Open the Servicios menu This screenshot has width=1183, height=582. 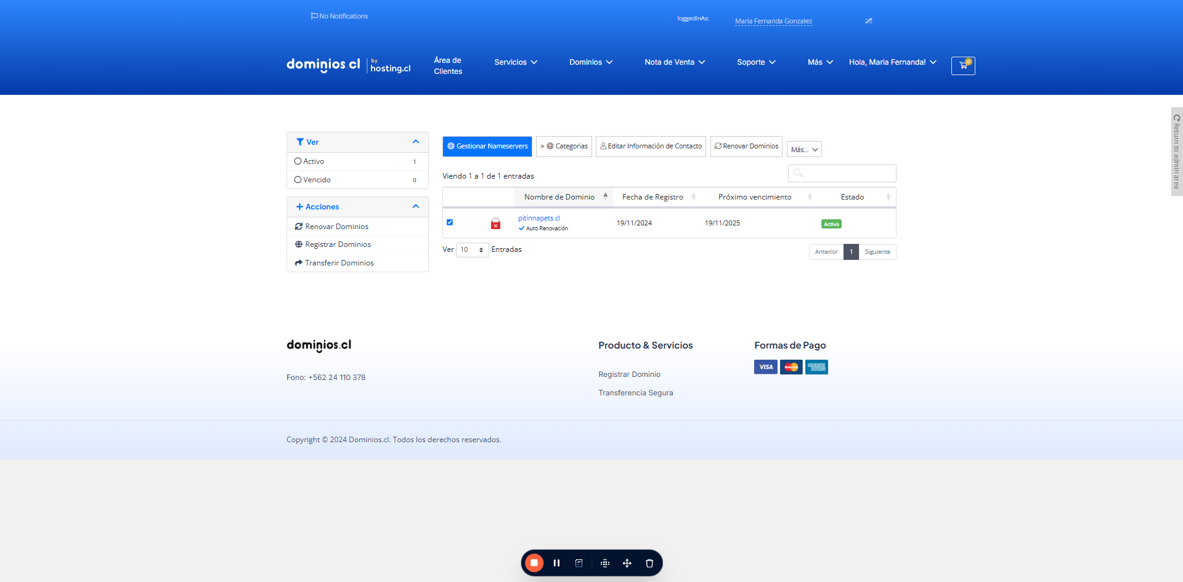516,62
